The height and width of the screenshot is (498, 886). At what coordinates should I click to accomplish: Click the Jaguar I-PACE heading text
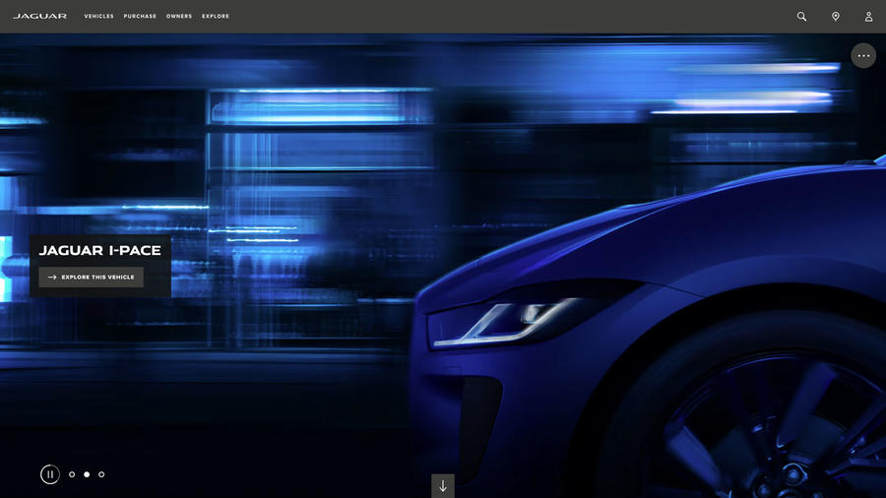click(x=100, y=251)
